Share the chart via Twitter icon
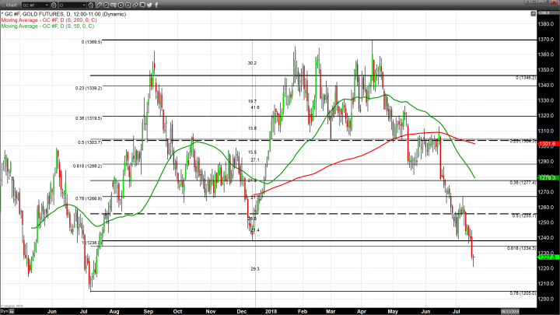This screenshot has width=560, height=315. point(149,5)
